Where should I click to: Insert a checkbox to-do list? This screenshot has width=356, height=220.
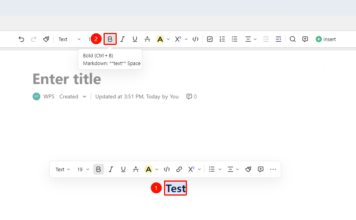point(210,39)
